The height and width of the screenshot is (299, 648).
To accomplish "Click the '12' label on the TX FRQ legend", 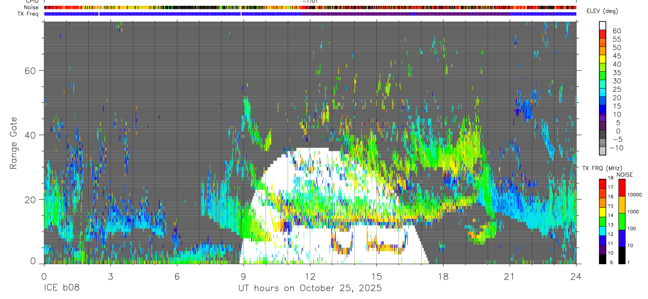I will [x=611, y=234].
